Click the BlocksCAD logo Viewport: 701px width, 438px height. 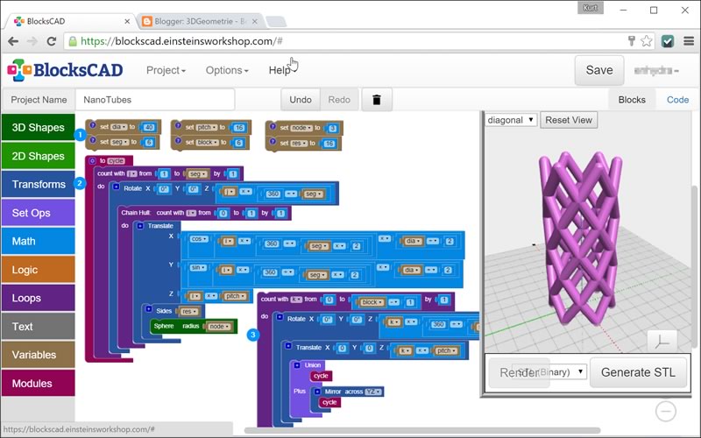pos(65,70)
